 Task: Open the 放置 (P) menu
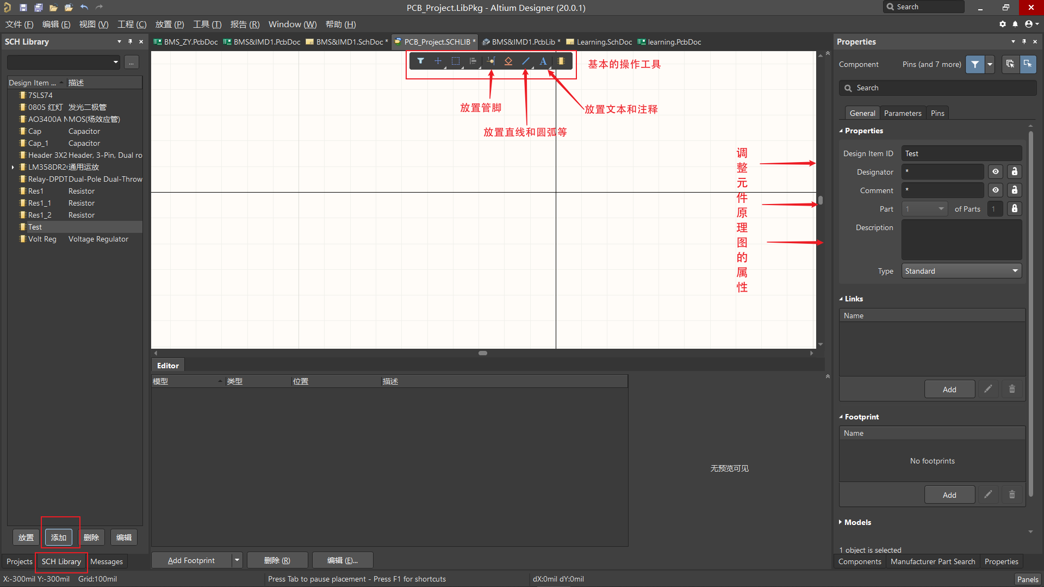tap(170, 24)
